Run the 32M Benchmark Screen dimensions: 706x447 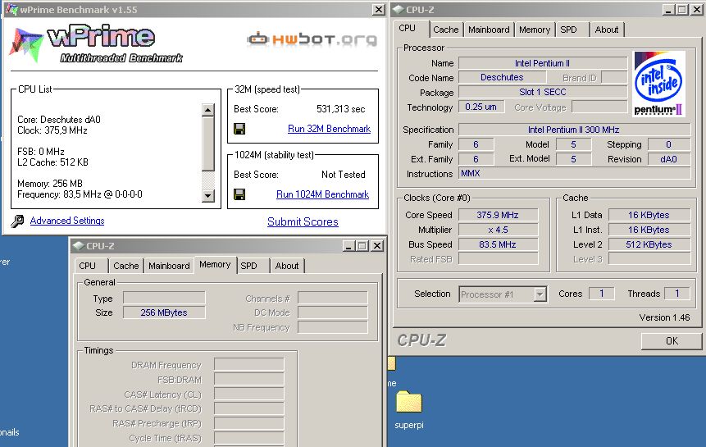[329, 129]
